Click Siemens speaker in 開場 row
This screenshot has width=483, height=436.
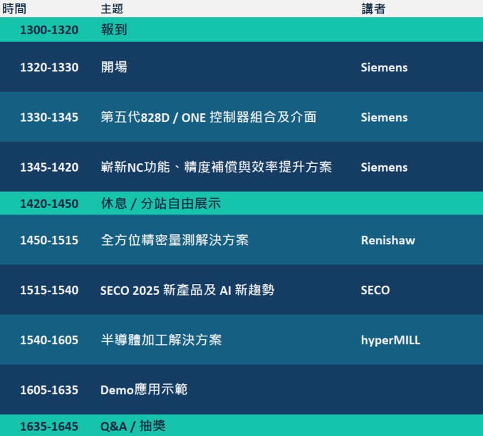384,67
